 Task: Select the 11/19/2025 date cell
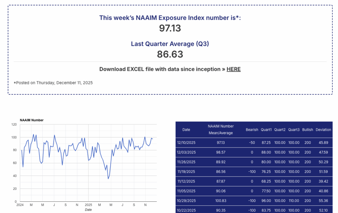point(186,172)
